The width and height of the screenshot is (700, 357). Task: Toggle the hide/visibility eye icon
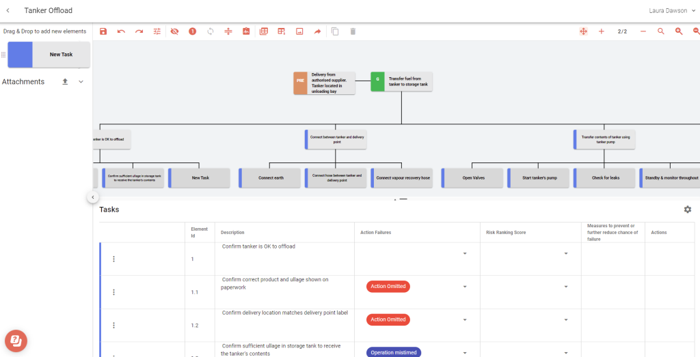click(x=174, y=31)
